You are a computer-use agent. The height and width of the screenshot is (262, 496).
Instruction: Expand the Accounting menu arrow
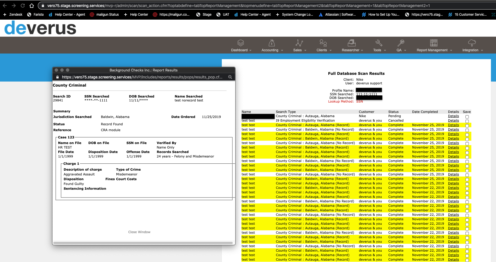[x=282, y=50]
